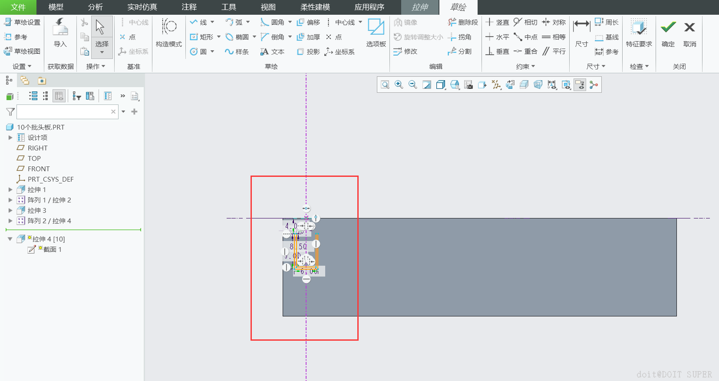Toggle the sketch dimension display filter icon
Image resolution: width=719 pixels, height=381 pixels.
coord(552,85)
